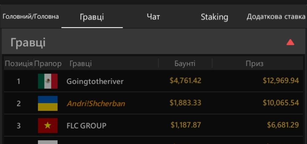
Task: Open the Додаткова ставка tab
Action: pyautogui.click(x=276, y=17)
